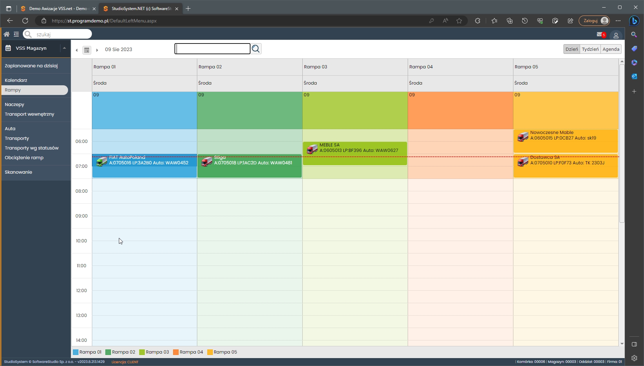Select the Dzień view button
Screen dimensions: 644x366
click(x=571, y=49)
